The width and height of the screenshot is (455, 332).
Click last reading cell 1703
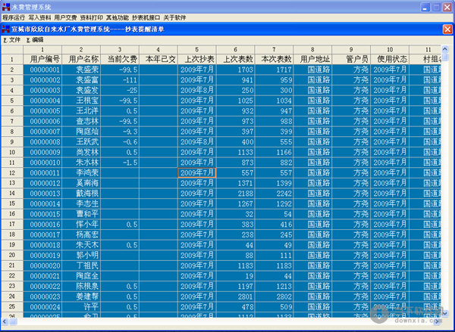pos(236,70)
